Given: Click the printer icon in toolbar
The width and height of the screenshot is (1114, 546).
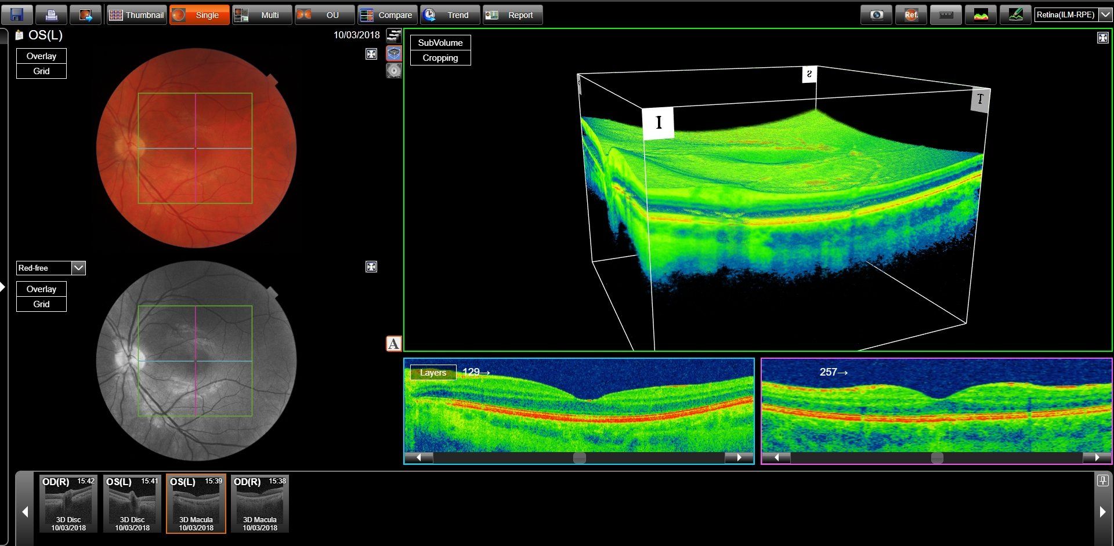Looking at the screenshot, I should (x=51, y=14).
